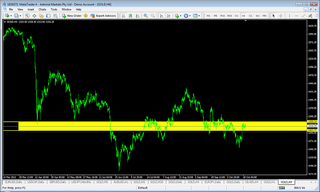This screenshot has width=320, height=192.
Task: Select the MN monthly timeframe
Action: pos(265,16)
